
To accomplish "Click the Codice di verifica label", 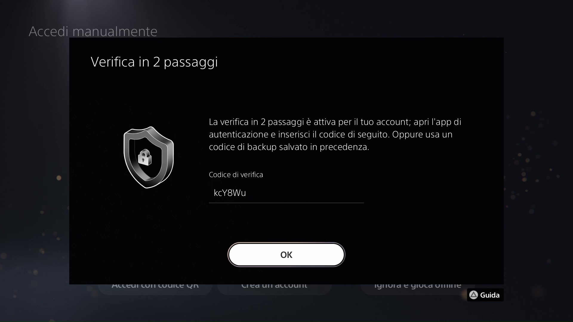I will tap(236, 174).
